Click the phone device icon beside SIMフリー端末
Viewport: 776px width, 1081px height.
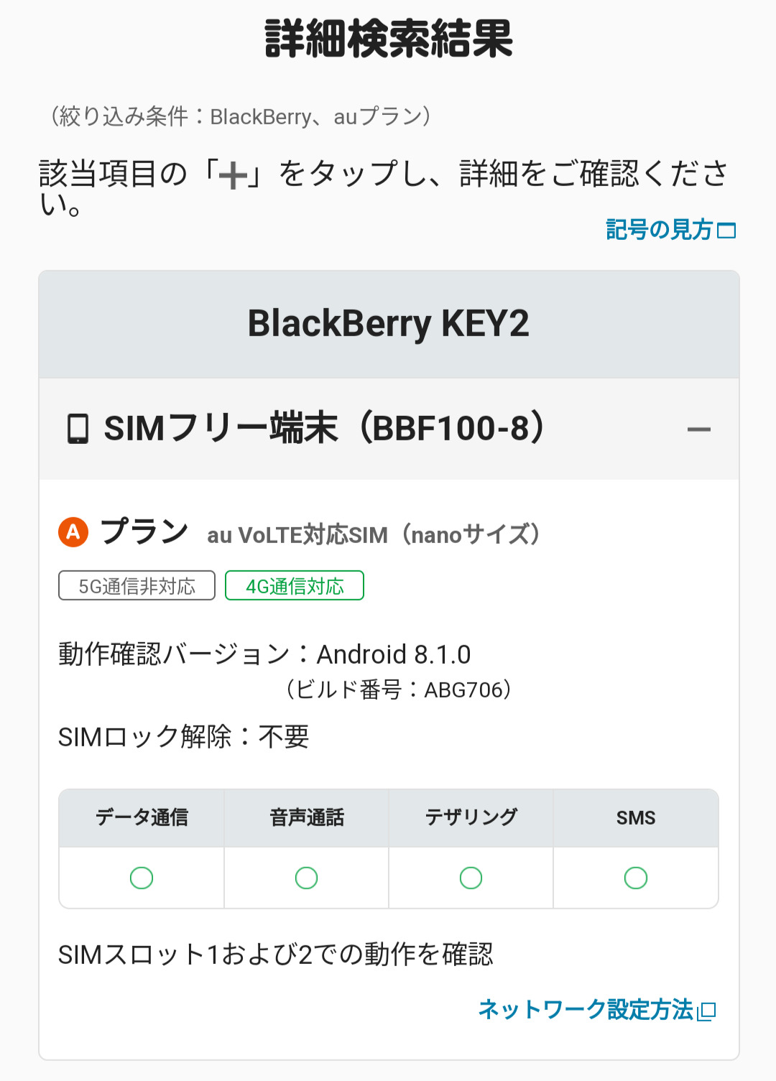pyautogui.click(x=78, y=429)
